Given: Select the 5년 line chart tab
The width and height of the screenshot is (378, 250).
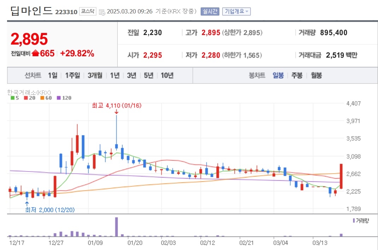Looking at the screenshot, I should coord(148,76).
